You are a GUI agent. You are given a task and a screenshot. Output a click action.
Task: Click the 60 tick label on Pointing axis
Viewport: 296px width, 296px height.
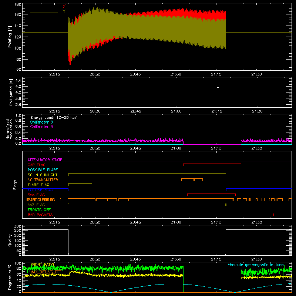click(19, 69)
